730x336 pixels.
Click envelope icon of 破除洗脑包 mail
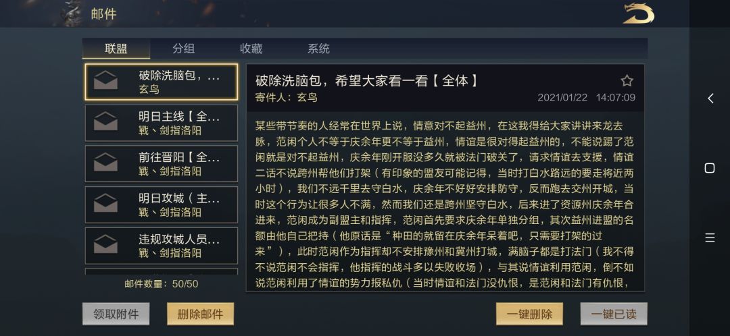(105, 82)
